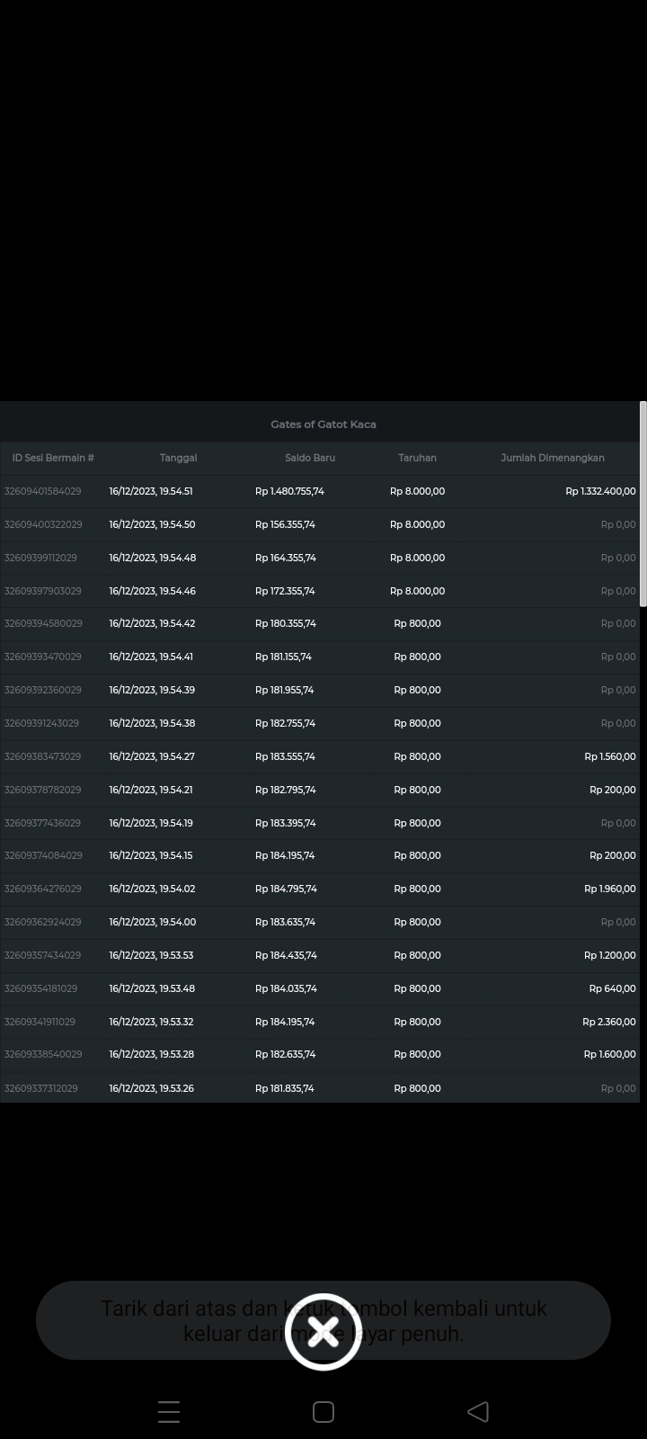
Task: Select the row dated 16/12/2023, 19.54.02
Action: click(152, 889)
